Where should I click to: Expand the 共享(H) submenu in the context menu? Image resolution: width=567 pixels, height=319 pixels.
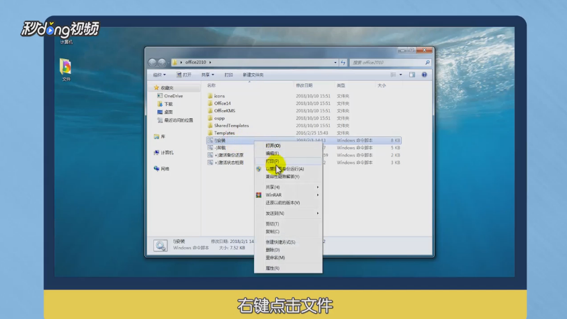(318, 187)
